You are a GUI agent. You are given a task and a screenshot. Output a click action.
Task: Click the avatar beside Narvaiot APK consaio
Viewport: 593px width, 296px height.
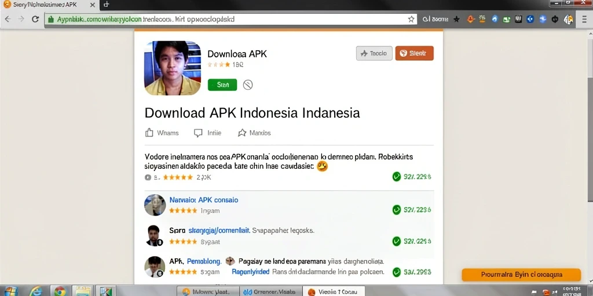click(x=155, y=205)
